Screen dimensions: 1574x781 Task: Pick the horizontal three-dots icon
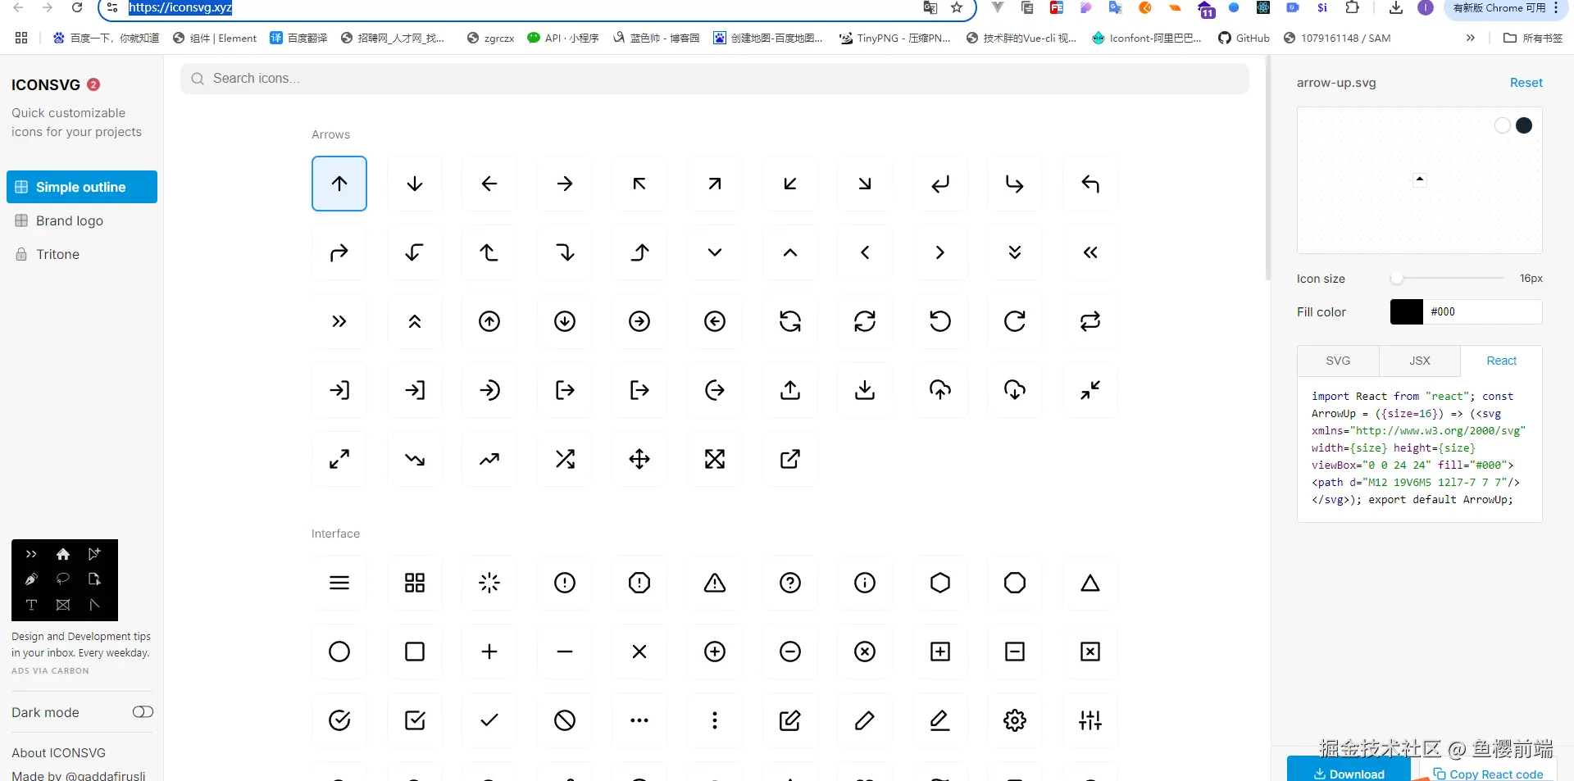(639, 720)
